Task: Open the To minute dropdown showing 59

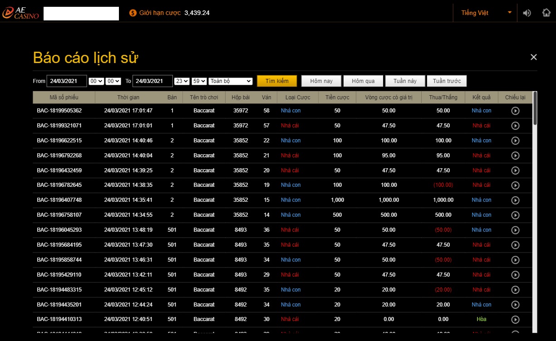Action: coord(199,81)
